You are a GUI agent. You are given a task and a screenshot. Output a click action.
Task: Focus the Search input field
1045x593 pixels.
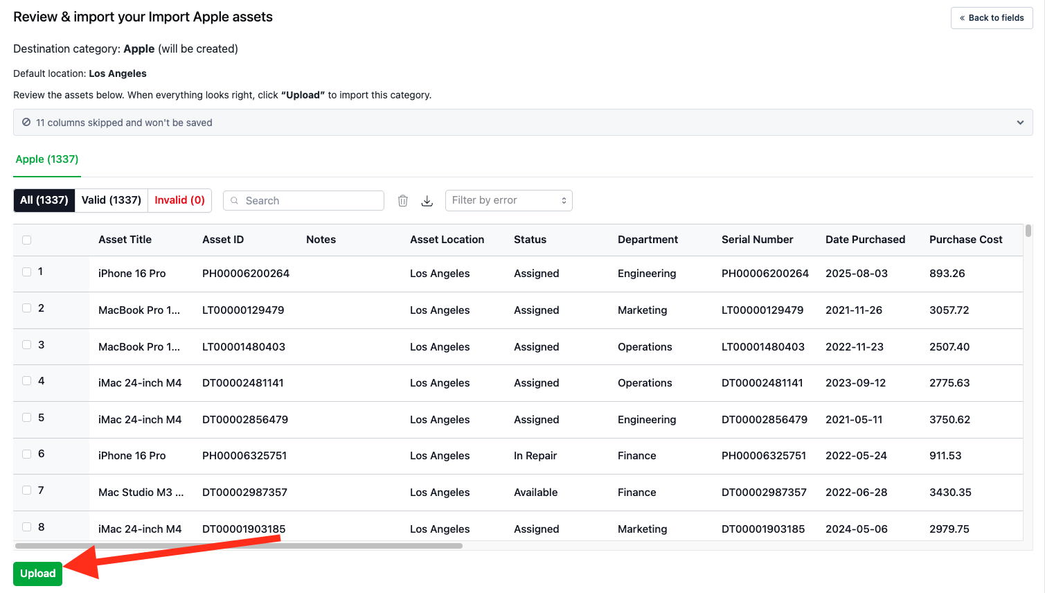point(303,201)
